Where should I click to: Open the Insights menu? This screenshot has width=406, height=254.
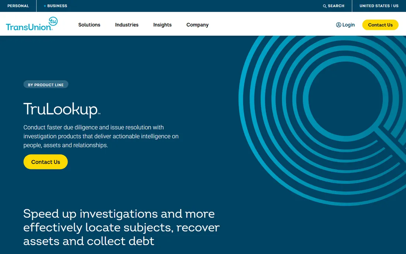point(162,25)
